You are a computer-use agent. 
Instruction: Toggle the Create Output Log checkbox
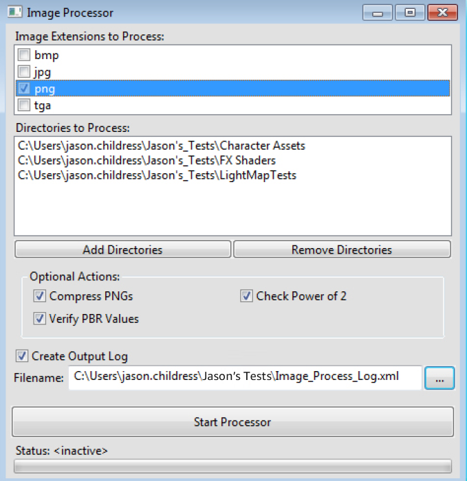22,356
